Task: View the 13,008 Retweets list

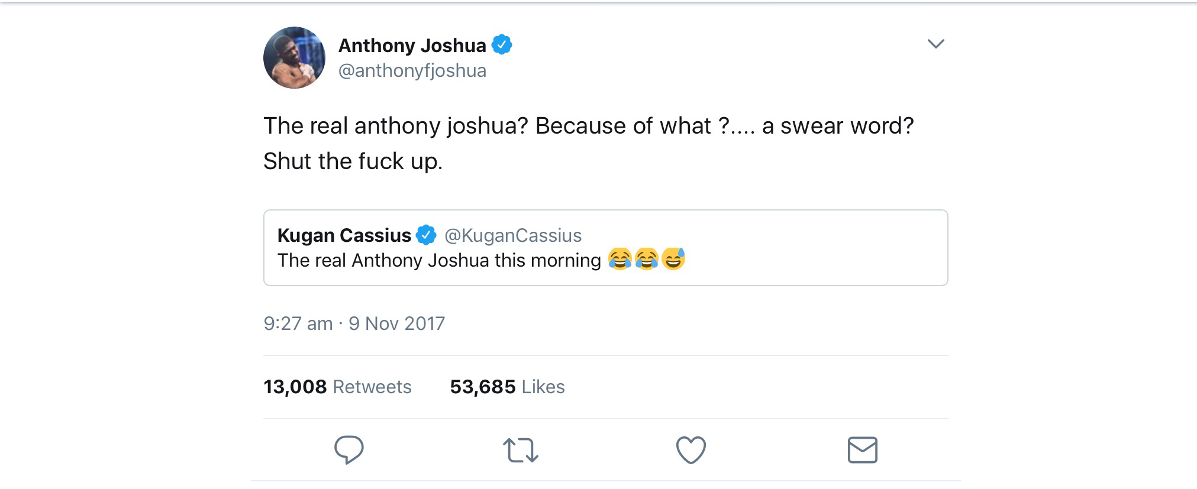Action: tap(337, 387)
